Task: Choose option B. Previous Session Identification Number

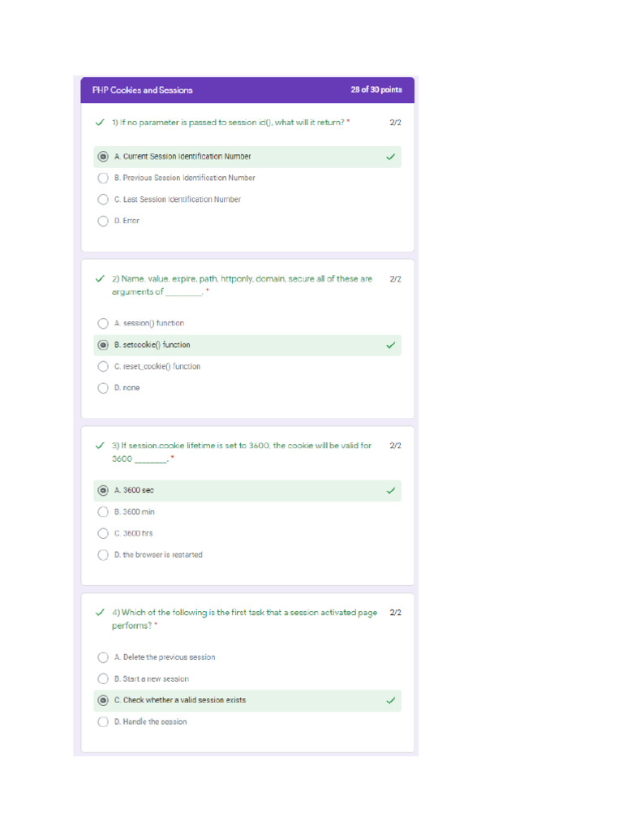Action: (x=103, y=178)
